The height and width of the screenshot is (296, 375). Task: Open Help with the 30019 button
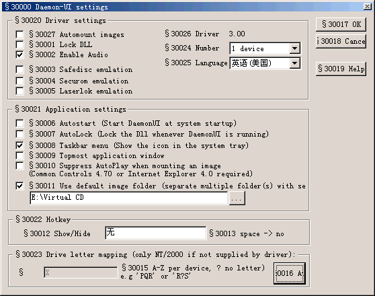click(341, 69)
